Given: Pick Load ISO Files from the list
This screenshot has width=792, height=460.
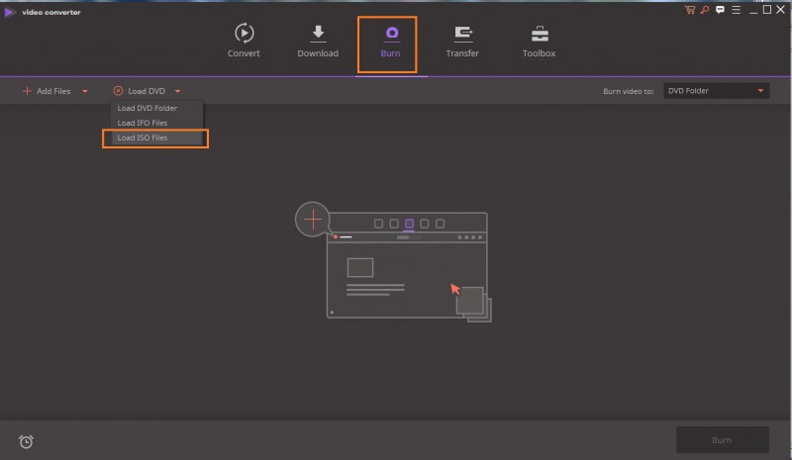Looking at the screenshot, I should [143, 138].
